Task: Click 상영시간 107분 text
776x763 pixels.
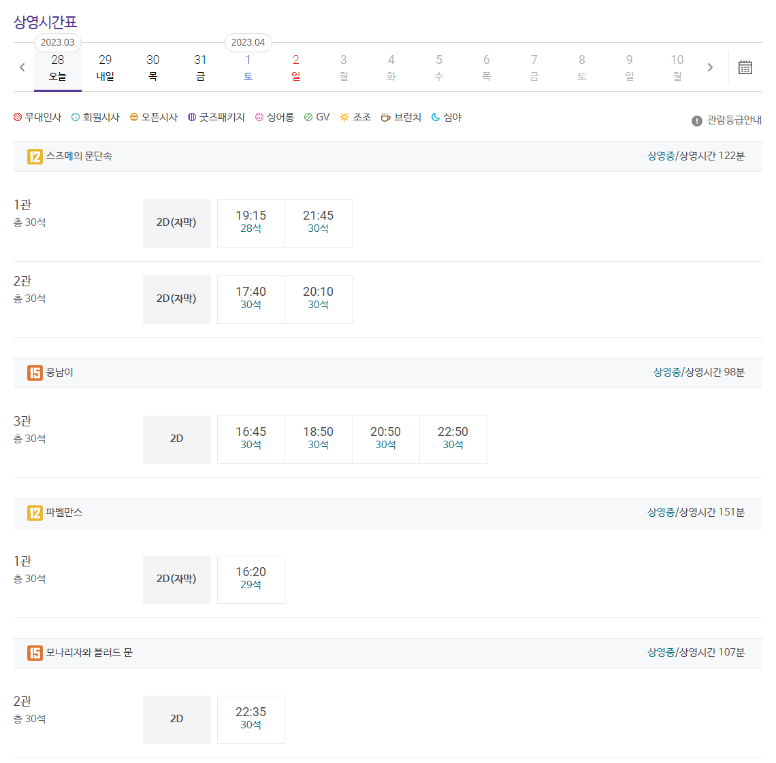Action: coord(712,652)
